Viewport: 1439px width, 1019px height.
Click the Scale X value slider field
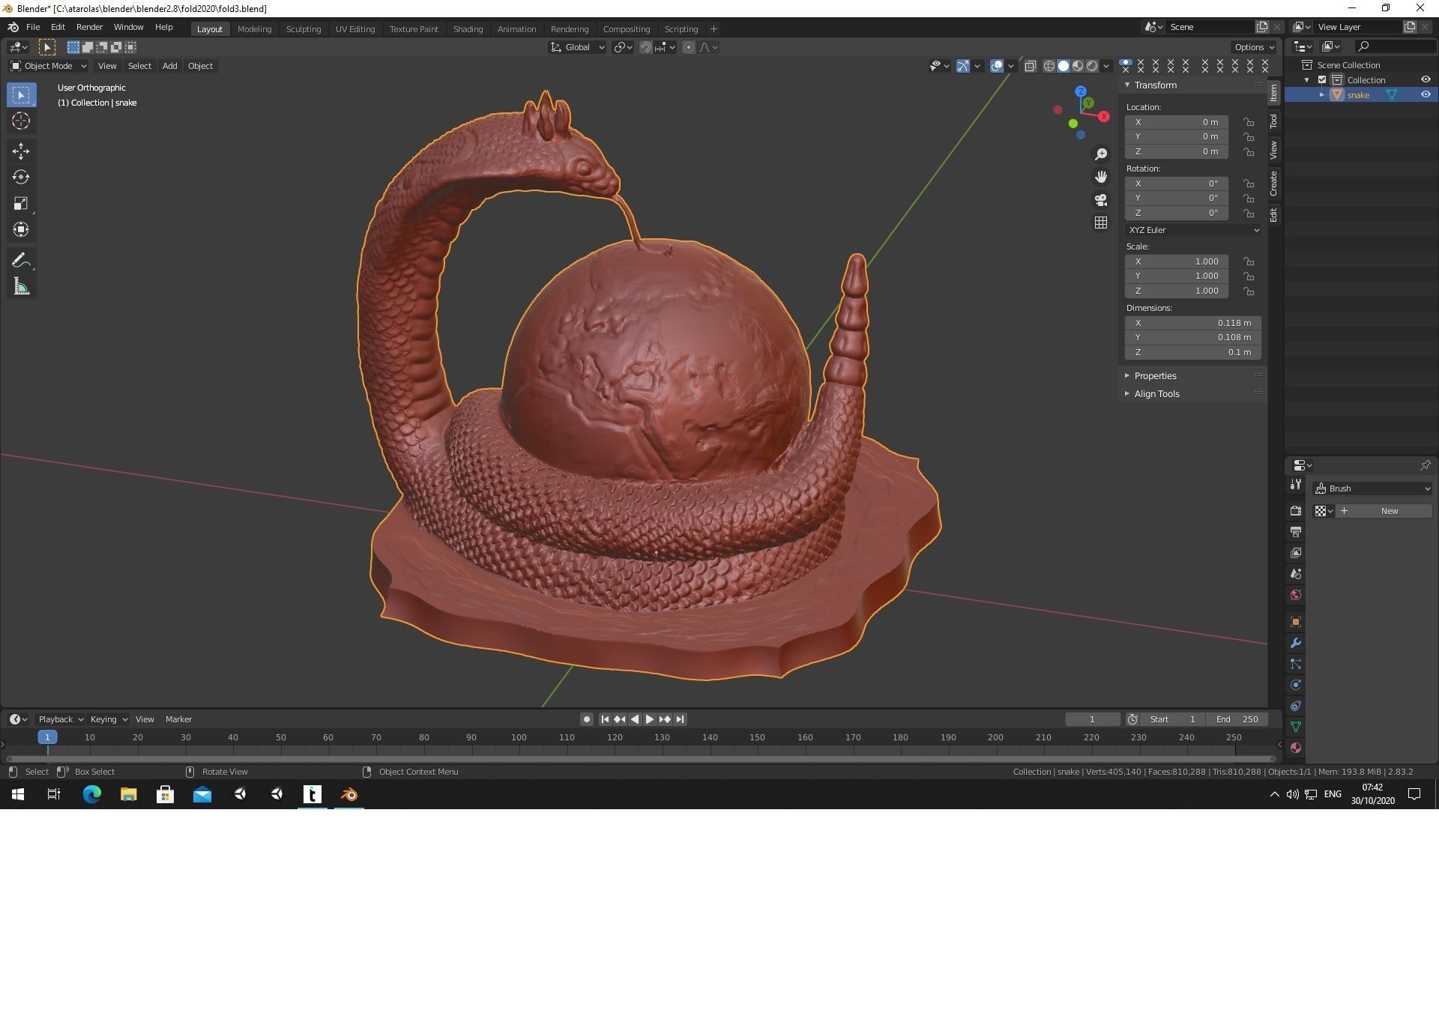pyautogui.click(x=1177, y=261)
